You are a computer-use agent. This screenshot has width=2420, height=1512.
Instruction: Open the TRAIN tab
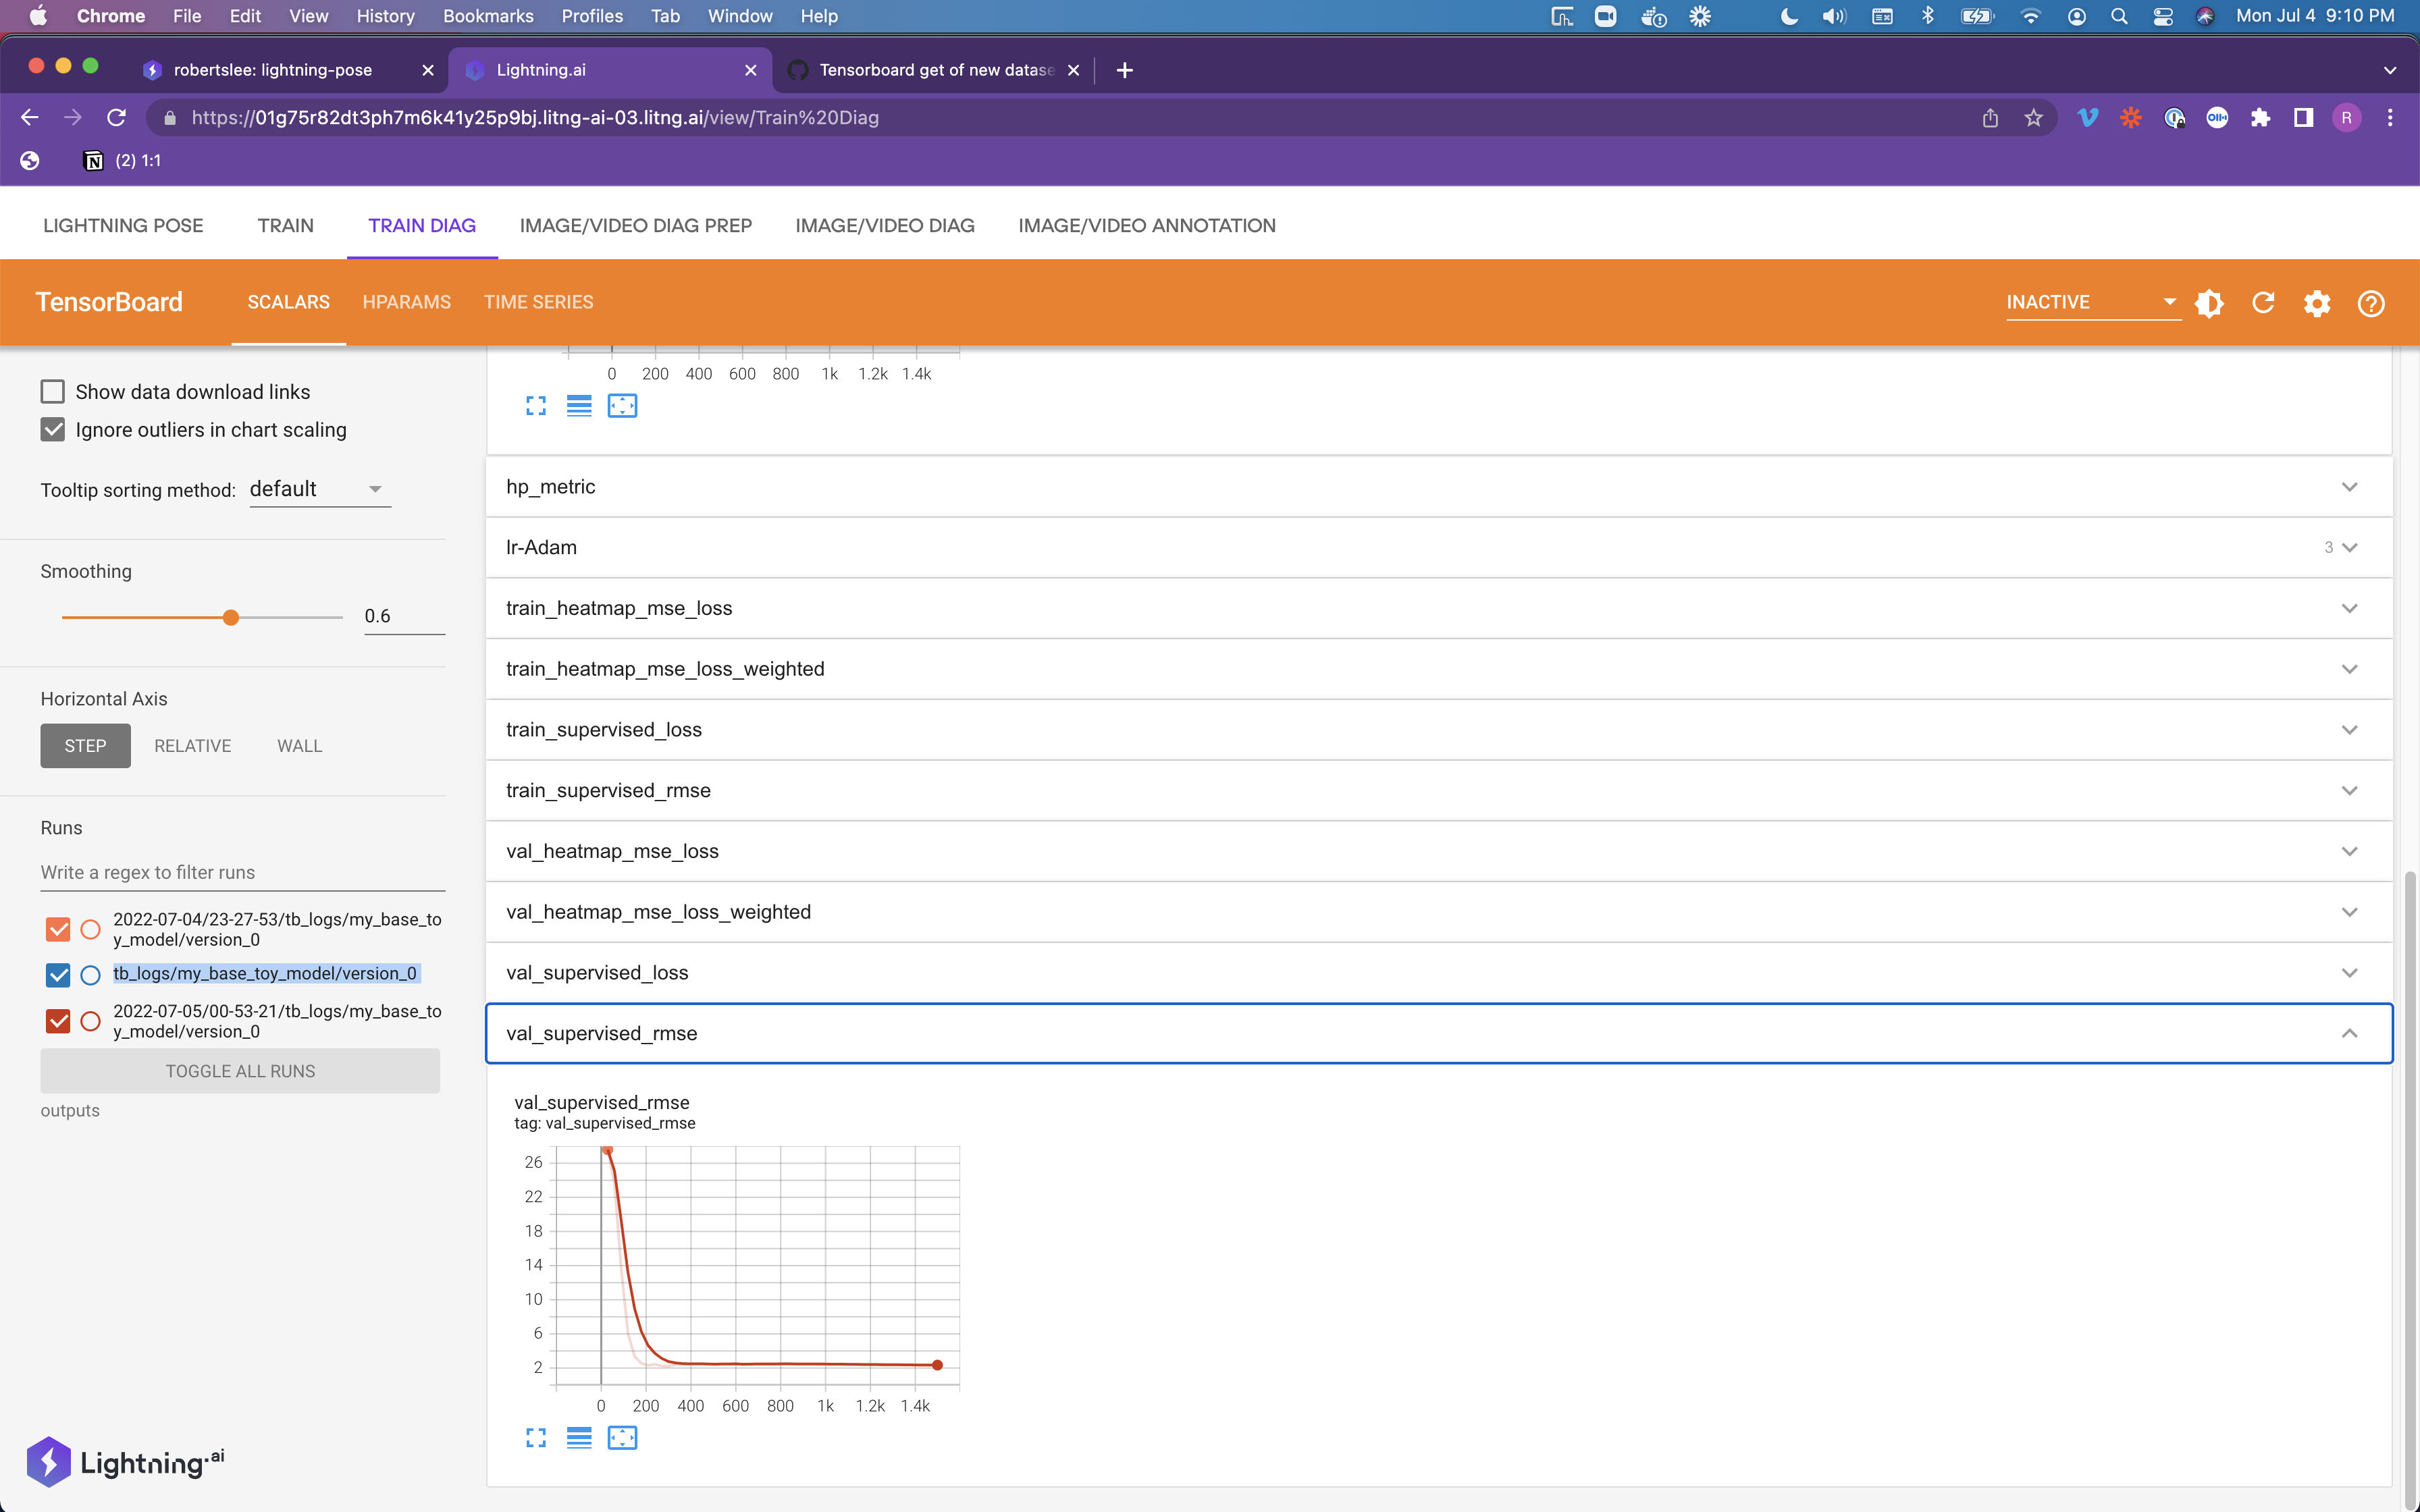(x=286, y=226)
